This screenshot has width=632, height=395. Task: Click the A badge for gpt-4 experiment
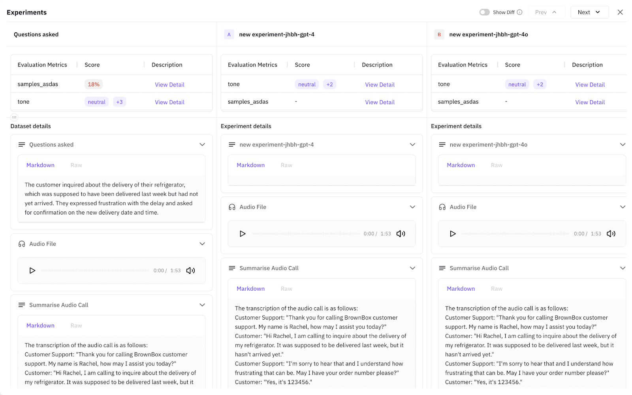[229, 34]
